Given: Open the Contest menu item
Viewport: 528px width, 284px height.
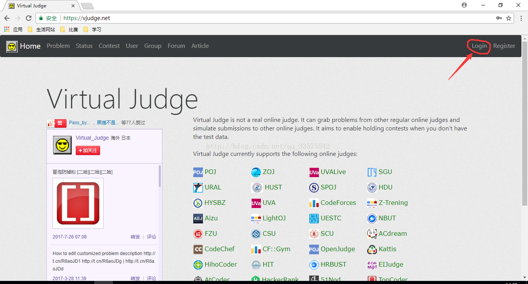Looking at the screenshot, I should (x=109, y=46).
